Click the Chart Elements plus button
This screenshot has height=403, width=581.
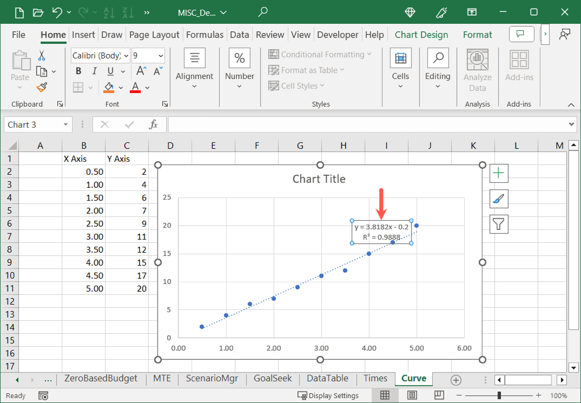tap(499, 173)
